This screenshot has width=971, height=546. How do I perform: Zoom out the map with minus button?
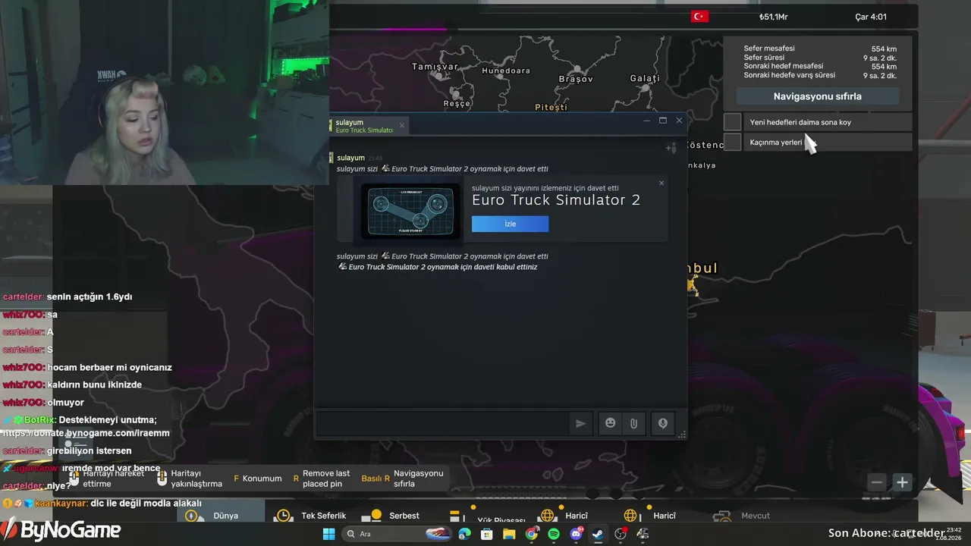[877, 482]
